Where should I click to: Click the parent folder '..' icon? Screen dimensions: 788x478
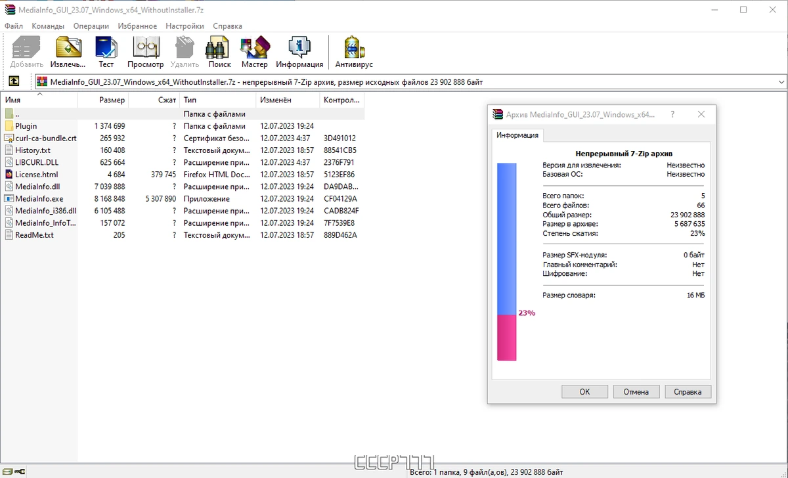point(9,114)
